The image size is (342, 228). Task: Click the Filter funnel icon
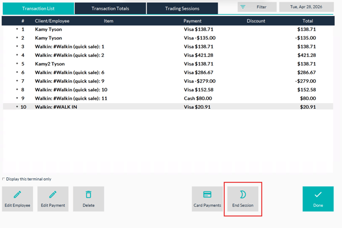[243, 7]
